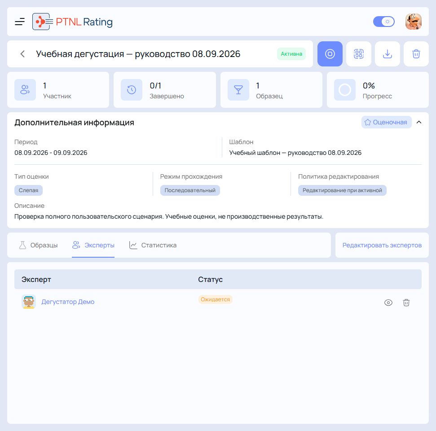Toggle the light/dark theme switch
This screenshot has width=436, height=431.
click(384, 22)
